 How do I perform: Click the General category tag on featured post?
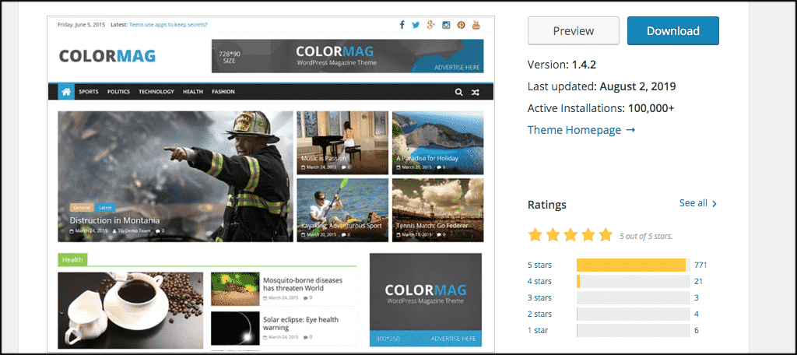(81, 208)
